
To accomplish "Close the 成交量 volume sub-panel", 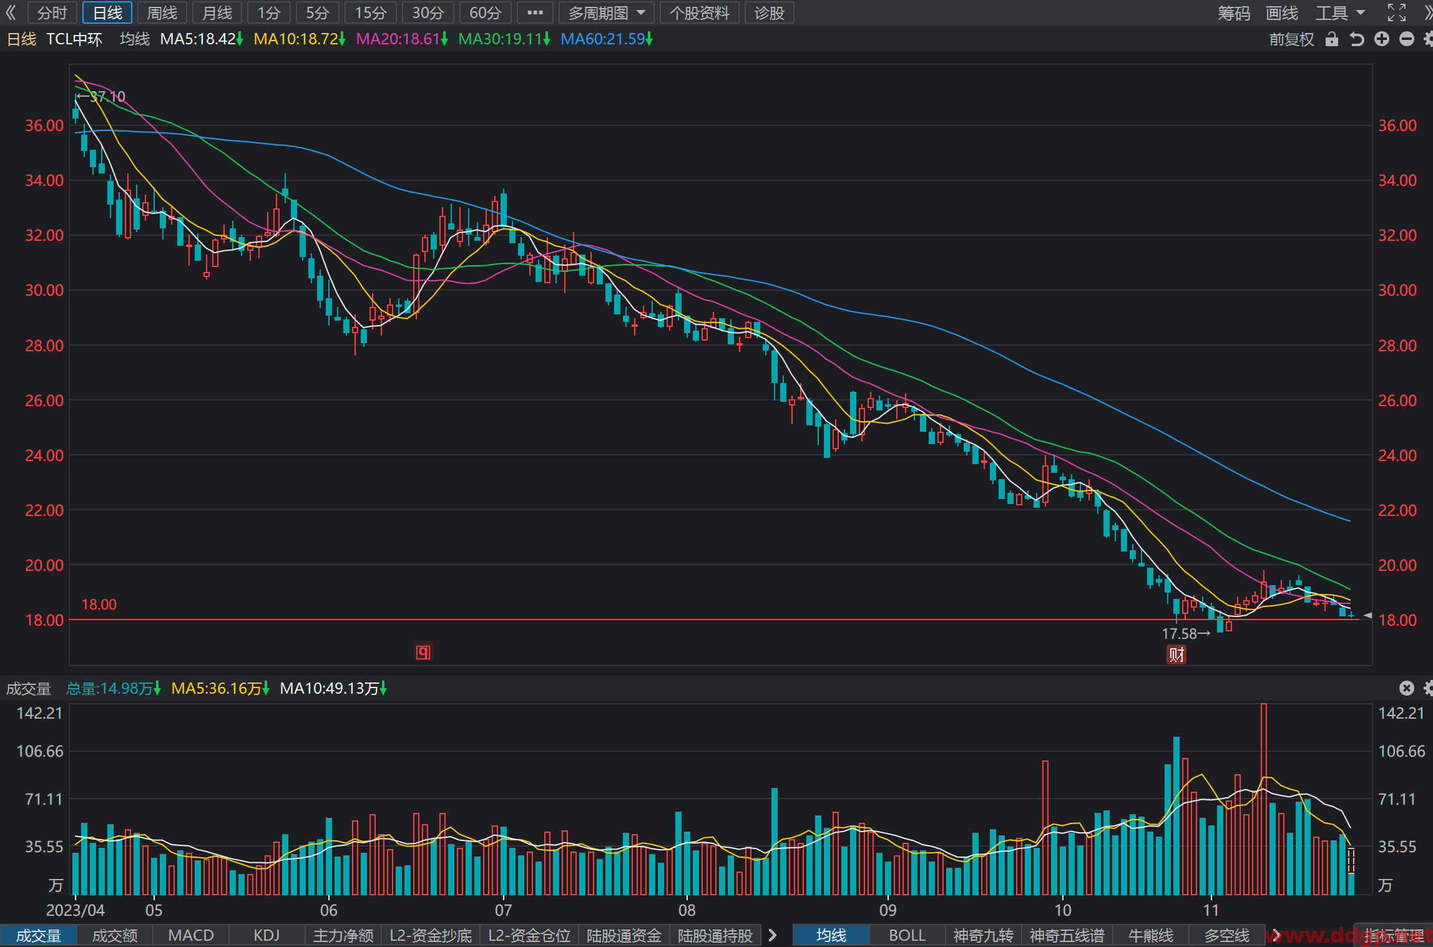I will pos(1407,688).
